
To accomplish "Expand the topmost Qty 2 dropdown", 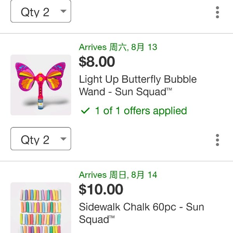I will (41, 11).
